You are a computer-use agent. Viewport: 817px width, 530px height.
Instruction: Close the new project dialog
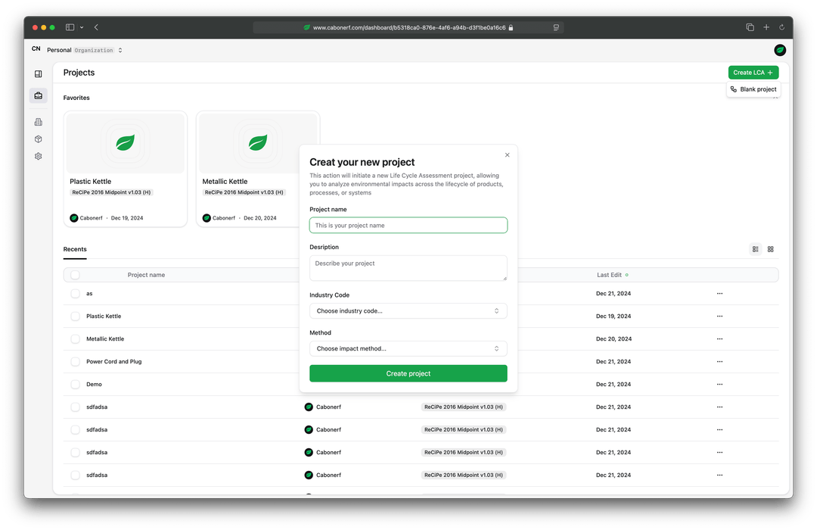coord(507,155)
